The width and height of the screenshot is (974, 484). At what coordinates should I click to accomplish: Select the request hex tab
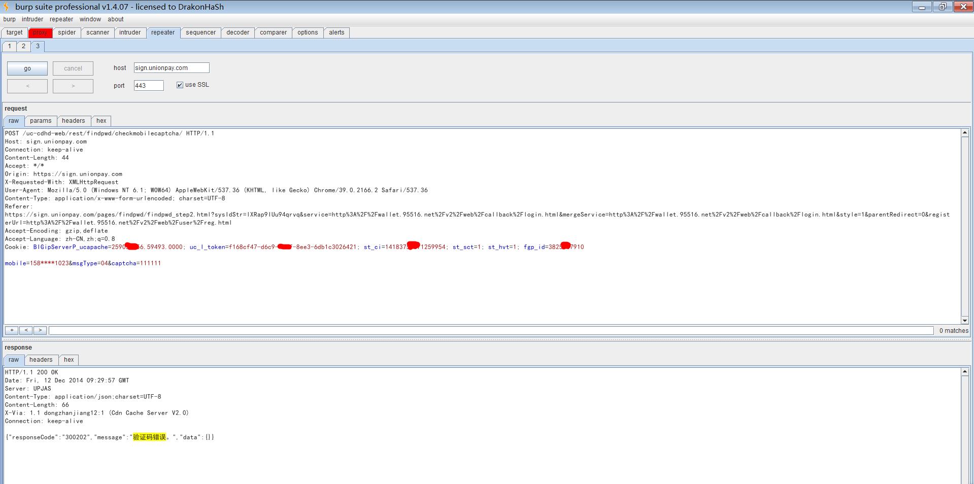tap(102, 121)
